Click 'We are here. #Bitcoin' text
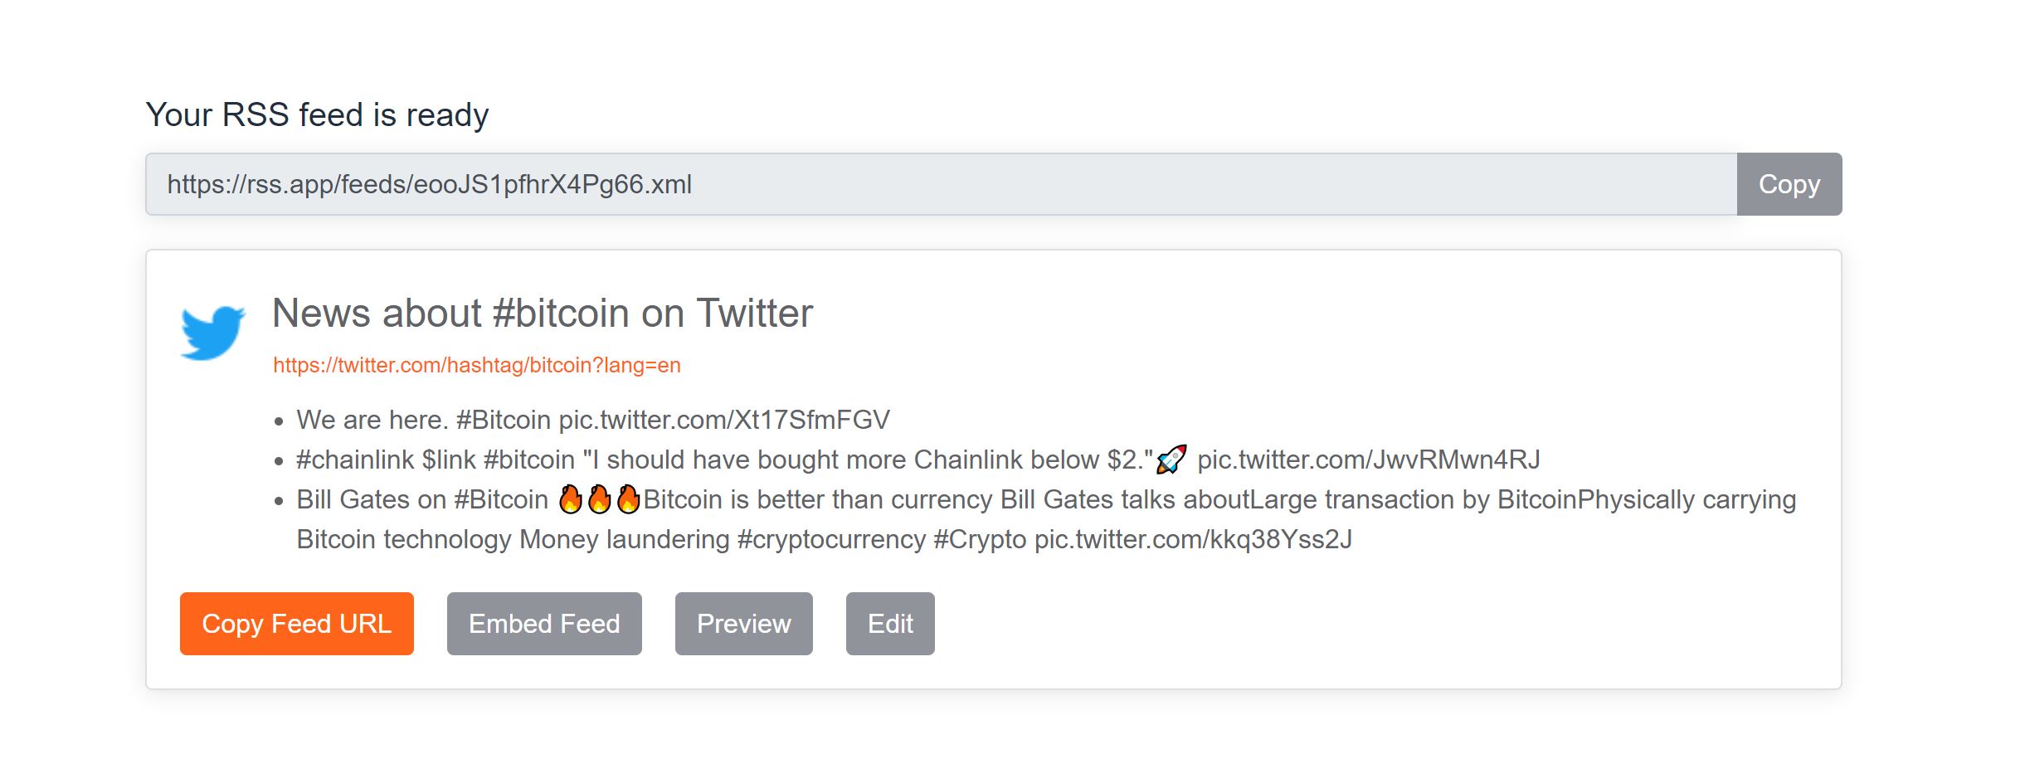Viewport: 2025px width, 783px height. click(424, 420)
